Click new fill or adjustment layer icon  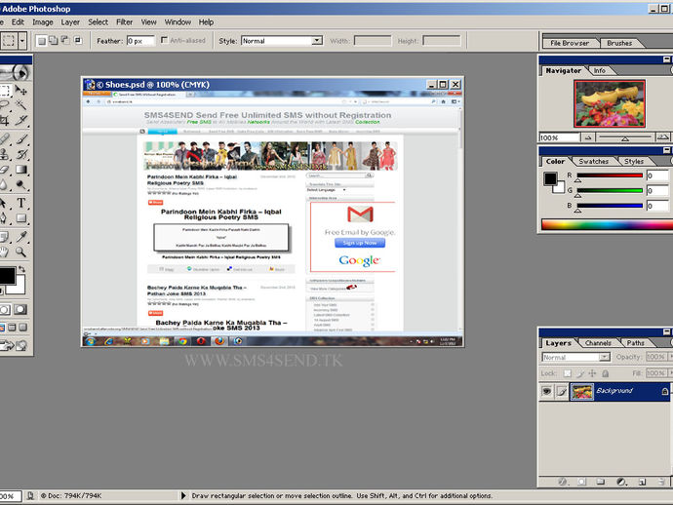coord(621,482)
